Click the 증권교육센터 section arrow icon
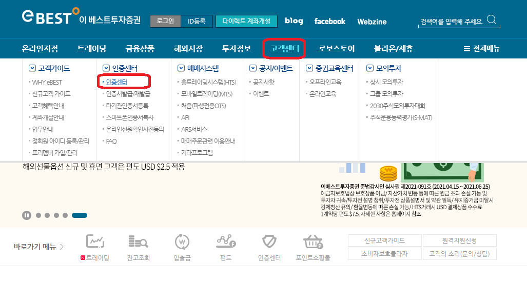Screen dimensions: 527x281 tap(309, 68)
